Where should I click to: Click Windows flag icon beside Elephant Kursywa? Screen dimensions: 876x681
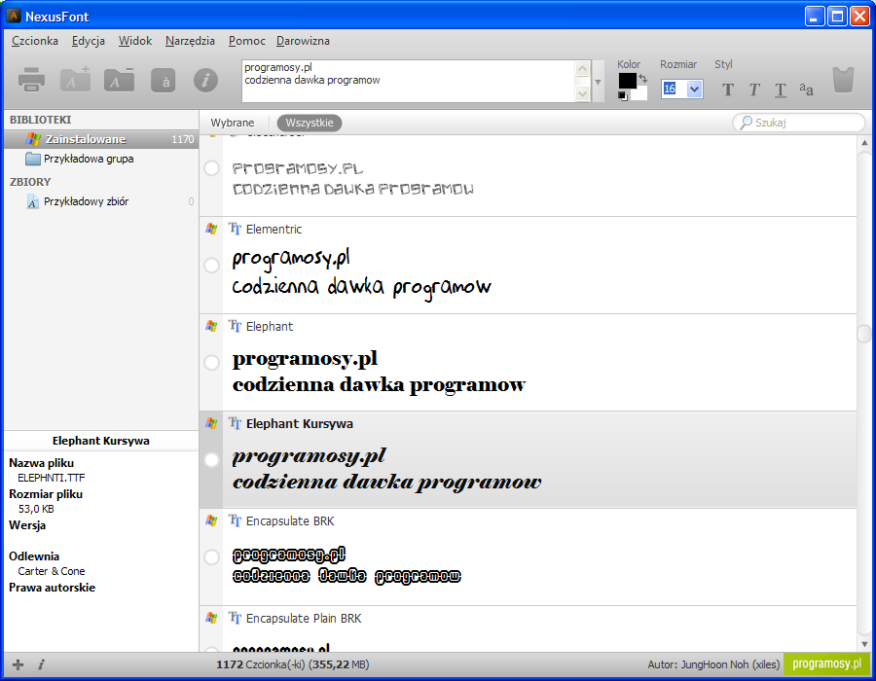[211, 423]
